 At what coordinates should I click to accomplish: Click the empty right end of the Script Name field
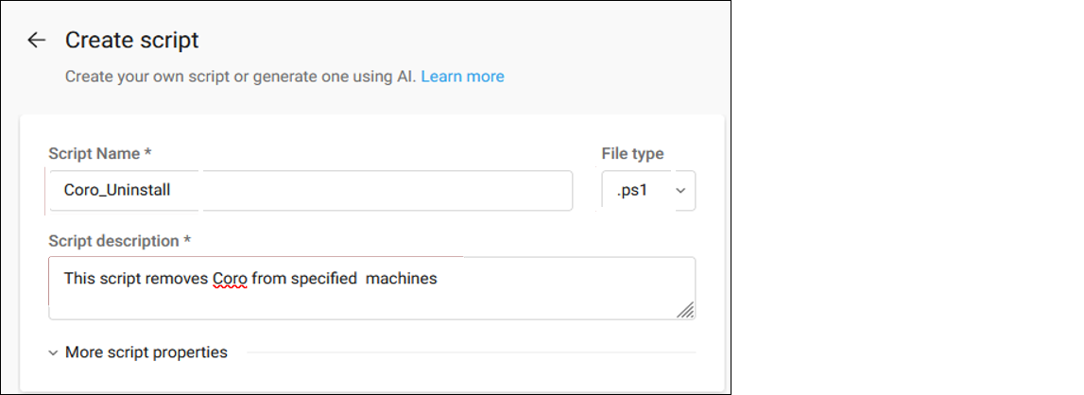coord(529,190)
